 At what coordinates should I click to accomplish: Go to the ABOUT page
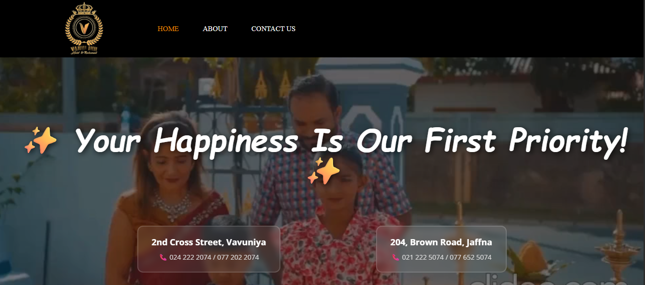pos(215,29)
